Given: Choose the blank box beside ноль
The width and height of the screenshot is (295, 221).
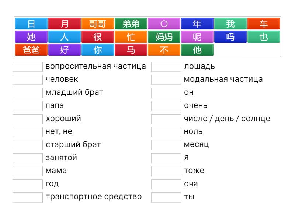Looking at the screenshot, I should [166, 131].
